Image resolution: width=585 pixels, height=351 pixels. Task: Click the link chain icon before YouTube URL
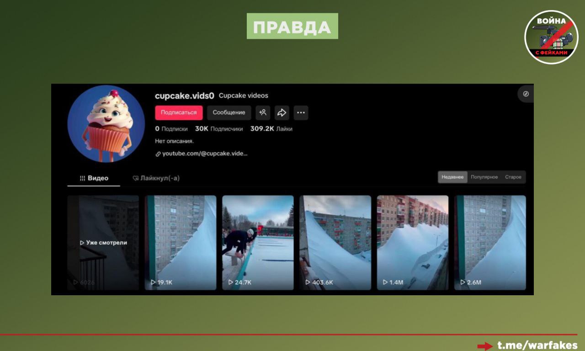click(158, 154)
